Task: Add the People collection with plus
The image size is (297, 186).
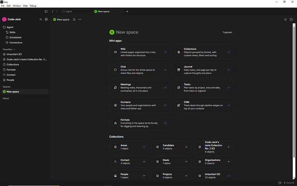Action: (144, 176)
